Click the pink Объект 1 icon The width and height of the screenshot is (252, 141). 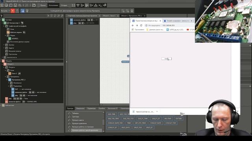coord(5,64)
